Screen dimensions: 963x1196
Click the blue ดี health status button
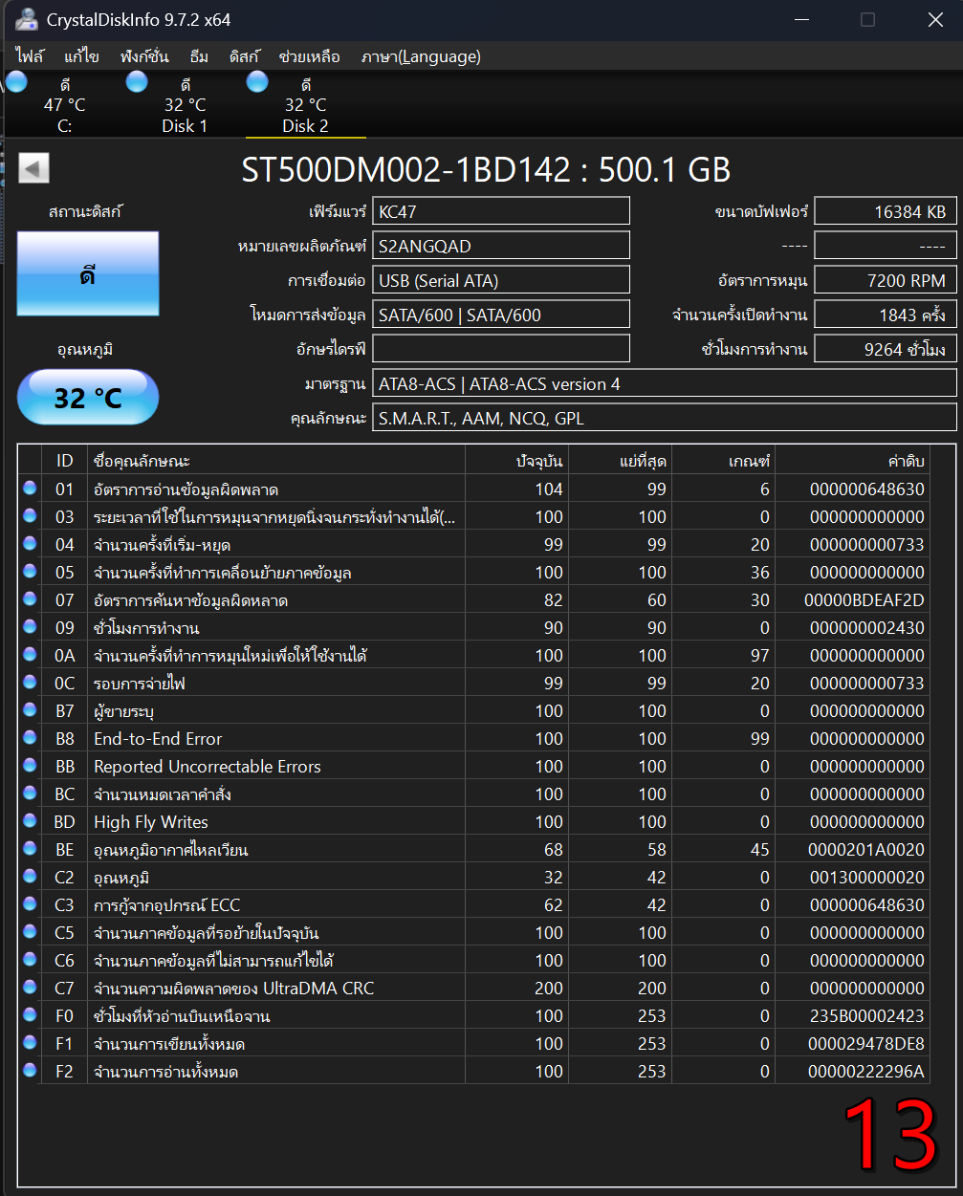tap(88, 274)
